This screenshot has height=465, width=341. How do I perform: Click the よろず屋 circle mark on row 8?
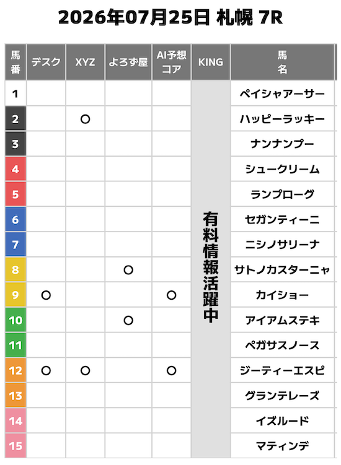[x=128, y=270]
